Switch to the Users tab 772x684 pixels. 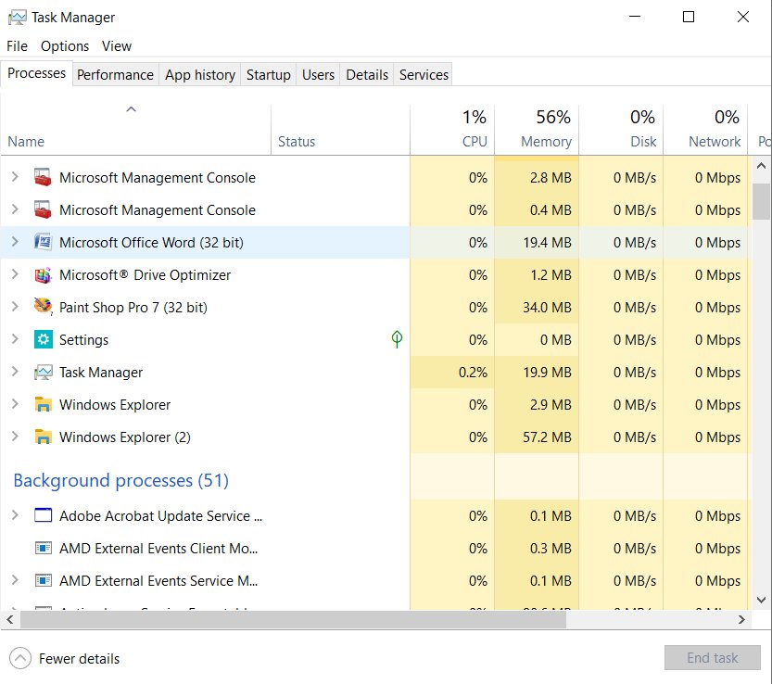tap(318, 75)
